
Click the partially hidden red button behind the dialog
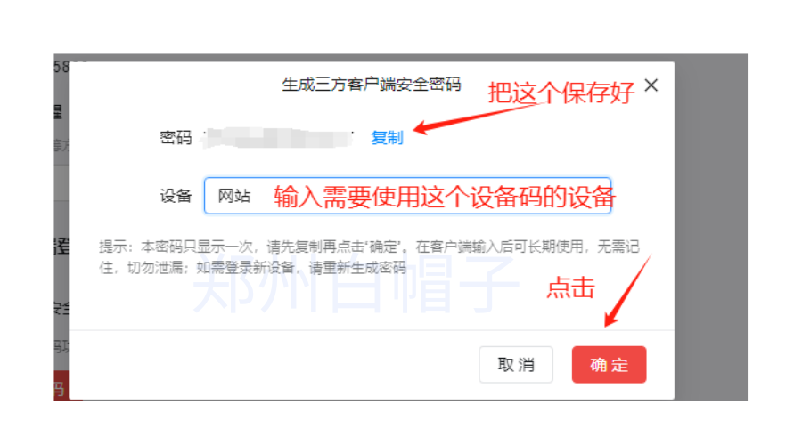click(x=61, y=387)
